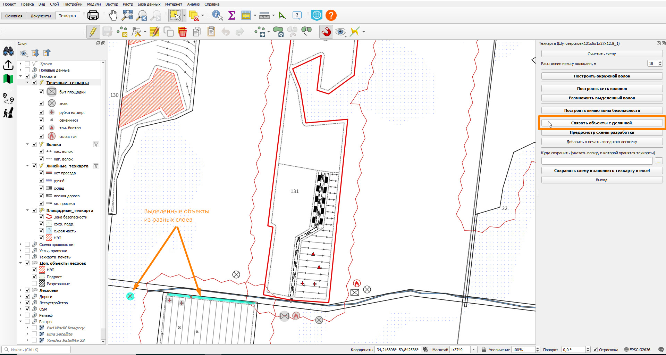Open the Вектор menu
Image resolution: width=666 pixels, height=355 pixels.
(112, 4)
